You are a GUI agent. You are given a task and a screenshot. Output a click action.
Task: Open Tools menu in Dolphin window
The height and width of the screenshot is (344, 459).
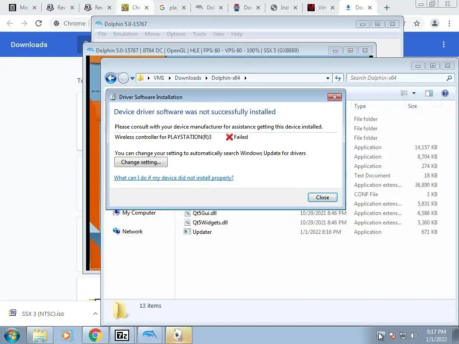tap(199, 34)
